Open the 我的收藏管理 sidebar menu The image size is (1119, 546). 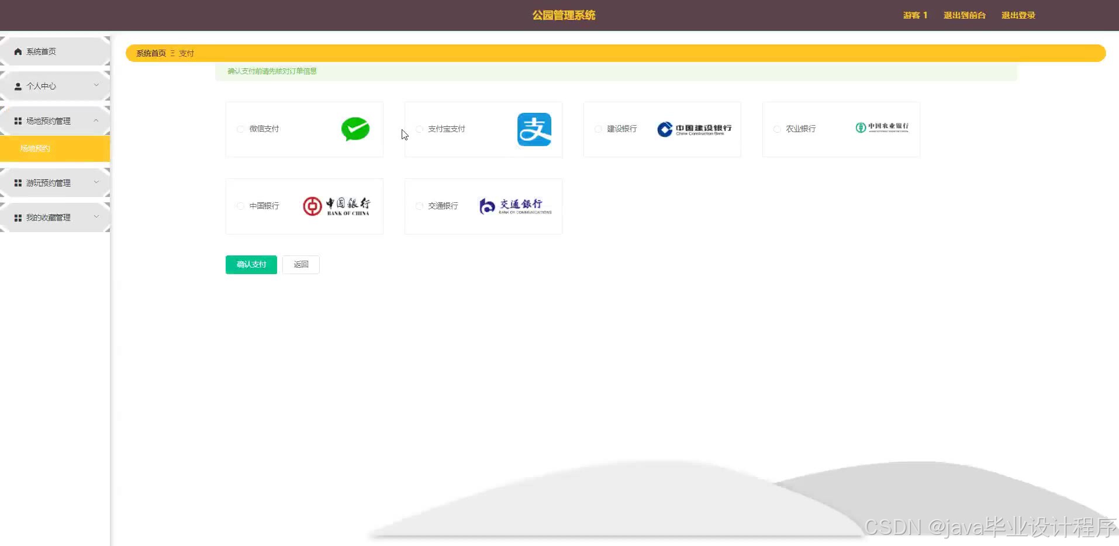55,217
